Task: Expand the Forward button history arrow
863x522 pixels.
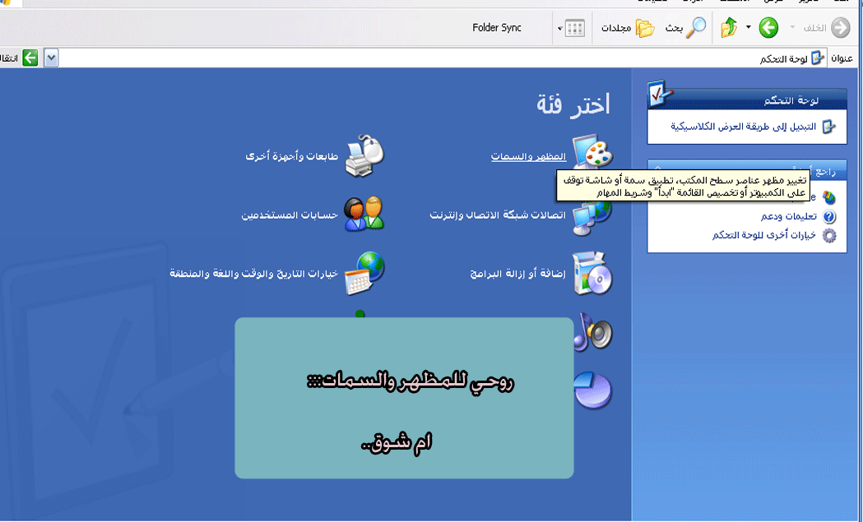Action: point(749,28)
